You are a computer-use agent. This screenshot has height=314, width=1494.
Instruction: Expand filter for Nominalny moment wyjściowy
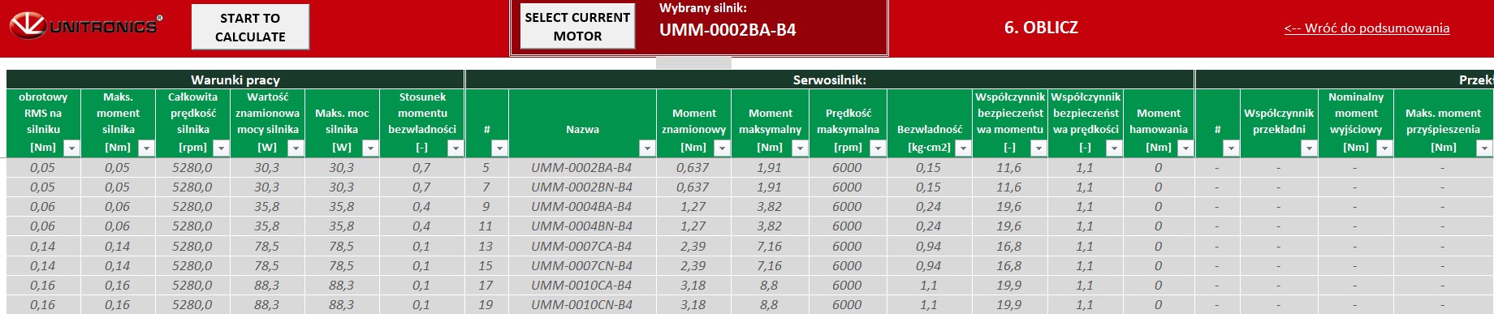pyautogui.click(x=1385, y=148)
